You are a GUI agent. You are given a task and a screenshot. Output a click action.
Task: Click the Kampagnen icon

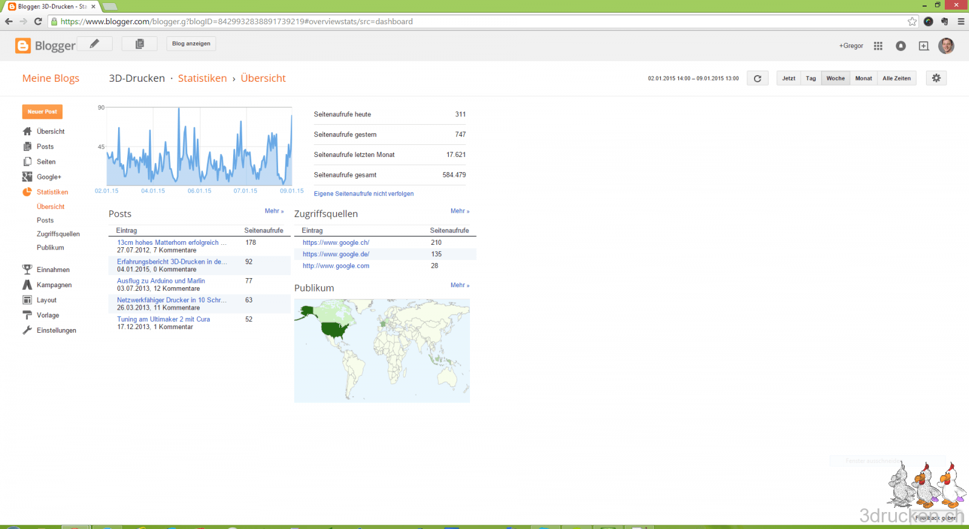click(x=27, y=285)
